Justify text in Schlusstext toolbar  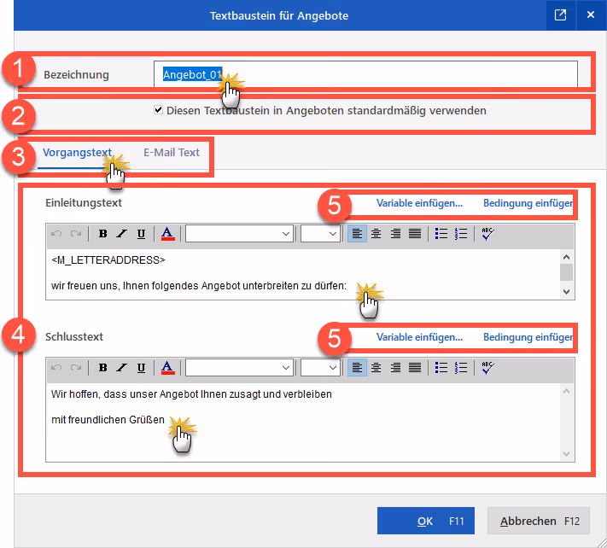pos(415,368)
